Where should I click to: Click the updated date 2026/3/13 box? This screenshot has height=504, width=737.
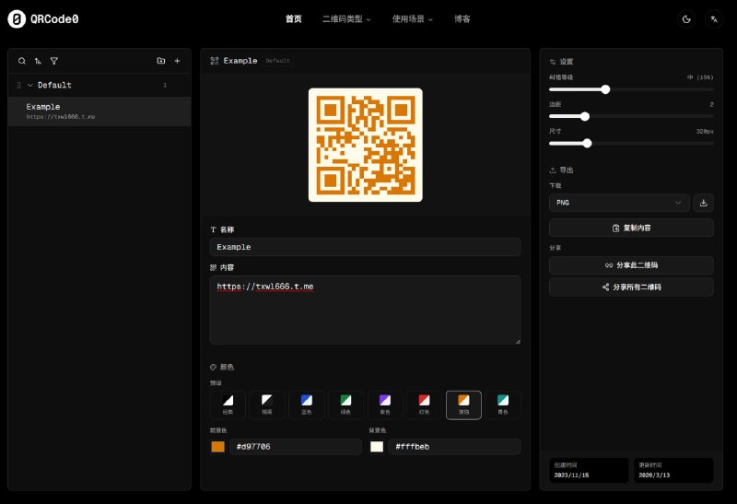pos(673,470)
